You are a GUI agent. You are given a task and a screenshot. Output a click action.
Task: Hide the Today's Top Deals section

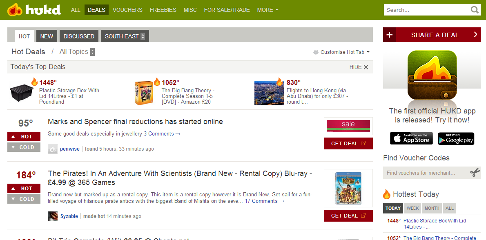(359, 67)
